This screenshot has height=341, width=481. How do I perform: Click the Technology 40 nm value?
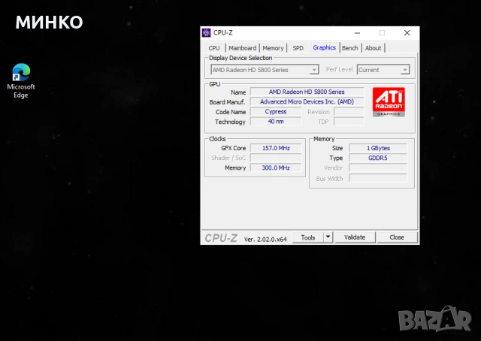[276, 122]
